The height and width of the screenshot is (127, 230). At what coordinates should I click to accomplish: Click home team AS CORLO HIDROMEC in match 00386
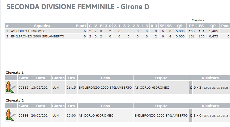pyautogui.click(x=96, y=115)
